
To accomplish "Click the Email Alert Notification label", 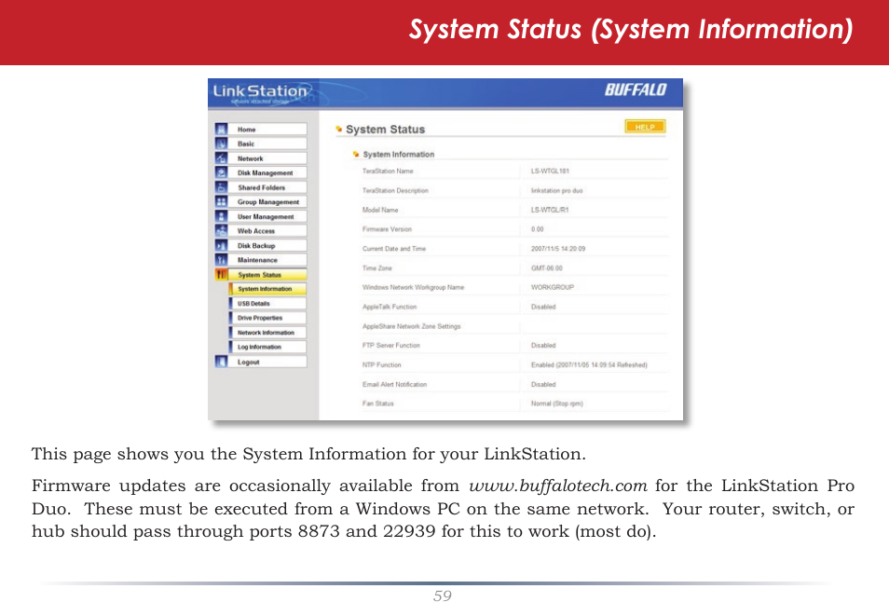I will tap(394, 384).
